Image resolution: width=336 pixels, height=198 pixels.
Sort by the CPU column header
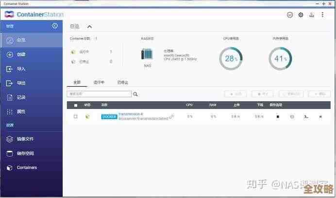click(x=189, y=105)
